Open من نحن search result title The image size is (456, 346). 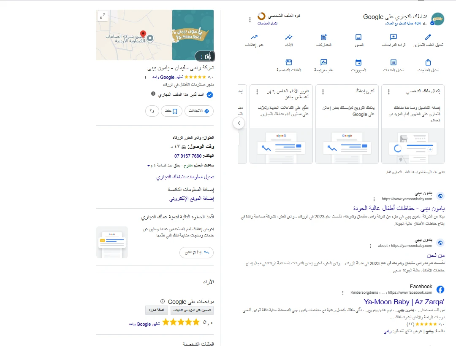point(436,255)
